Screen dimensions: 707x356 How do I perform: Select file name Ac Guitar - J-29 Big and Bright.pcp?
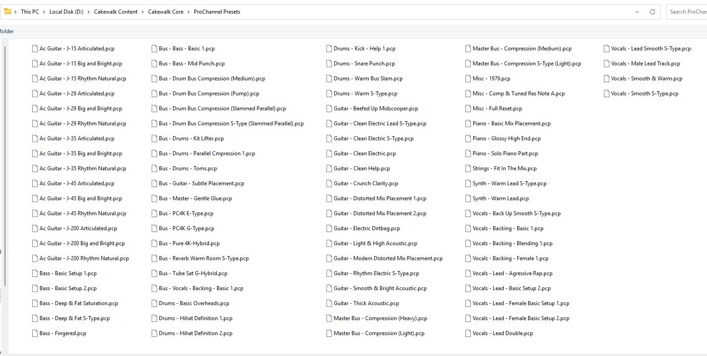(x=81, y=109)
